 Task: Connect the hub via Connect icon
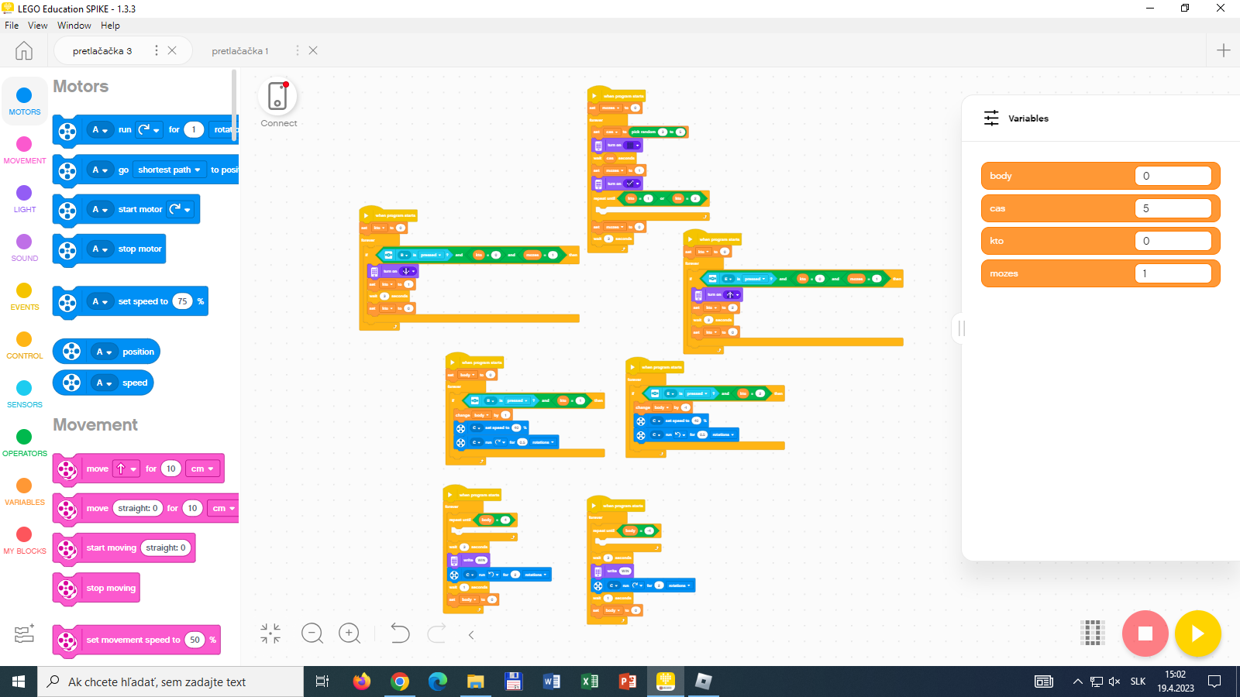pos(278,98)
